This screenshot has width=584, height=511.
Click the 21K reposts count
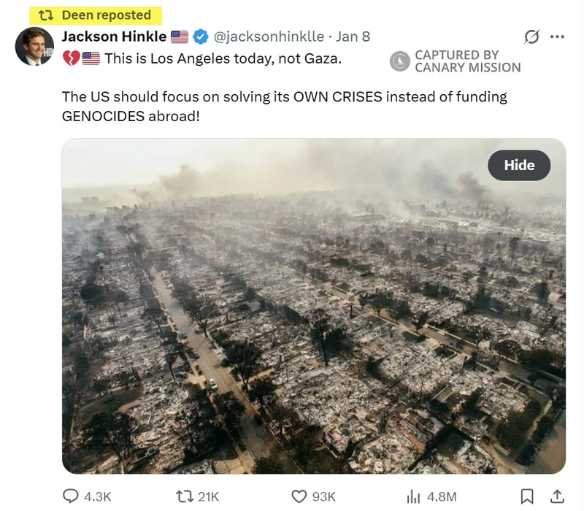(x=208, y=496)
